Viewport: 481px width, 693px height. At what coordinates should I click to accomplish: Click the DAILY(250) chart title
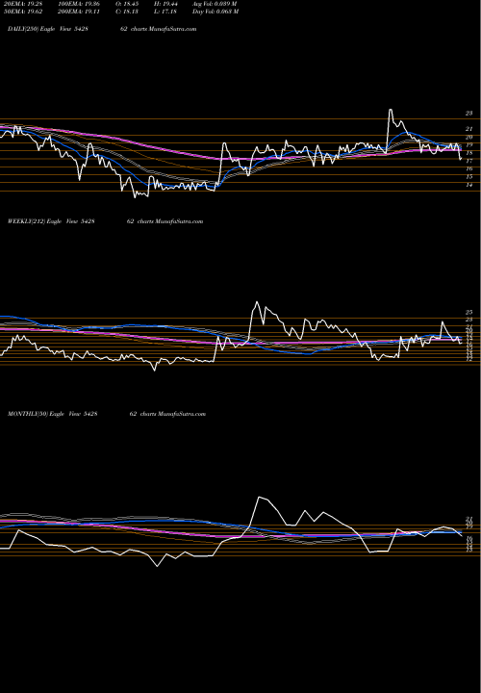click(102, 29)
